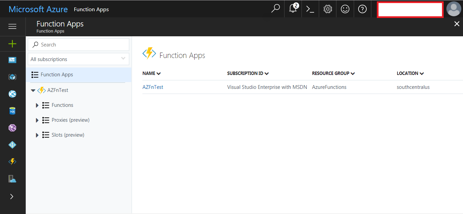Open All resources cube icon
The height and width of the screenshot is (214, 463).
(13, 77)
